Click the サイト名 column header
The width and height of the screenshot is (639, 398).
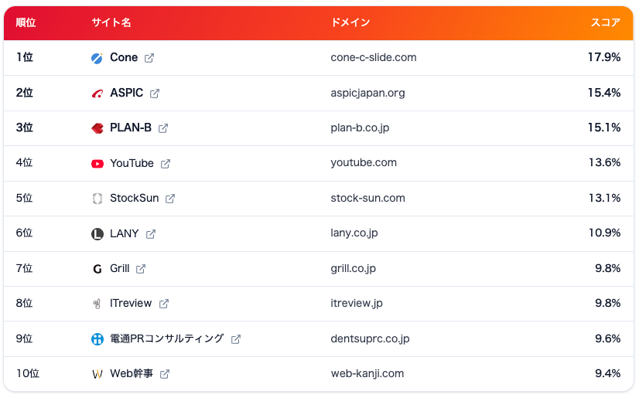(x=111, y=22)
